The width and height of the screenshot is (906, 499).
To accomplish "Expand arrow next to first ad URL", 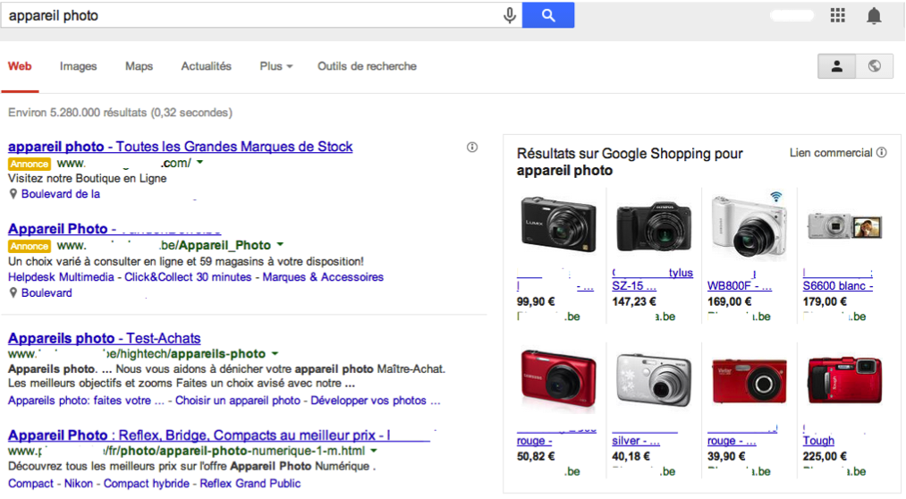I will pos(200,162).
